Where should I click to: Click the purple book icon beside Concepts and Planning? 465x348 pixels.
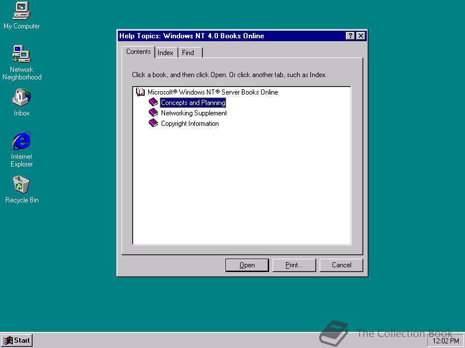153,103
